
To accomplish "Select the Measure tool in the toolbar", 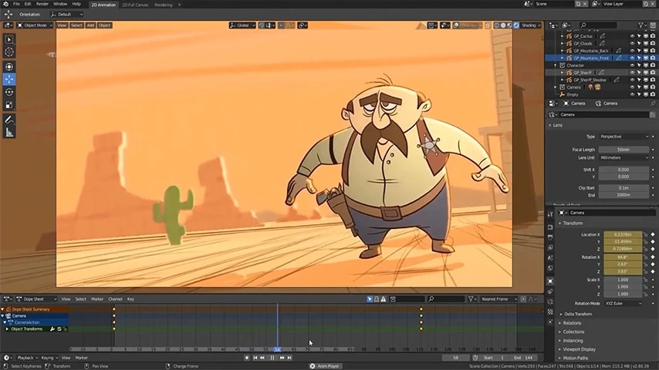I will [9, 133].
